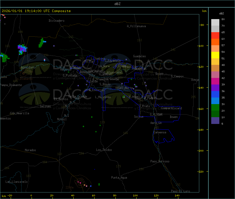Click the El_Desvio map label
This screenshot has width=235, height=199.
(x=61, y=99)
